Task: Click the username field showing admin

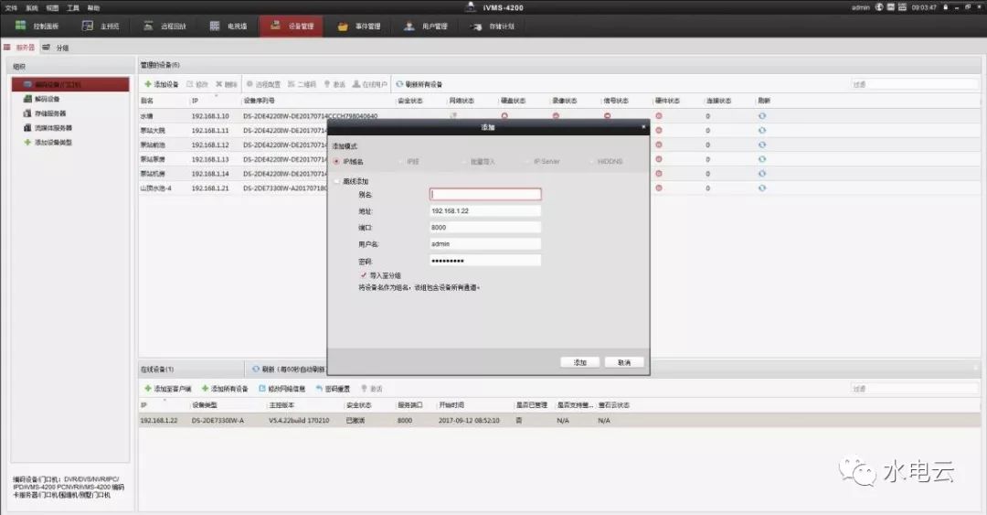Action: 484,243
